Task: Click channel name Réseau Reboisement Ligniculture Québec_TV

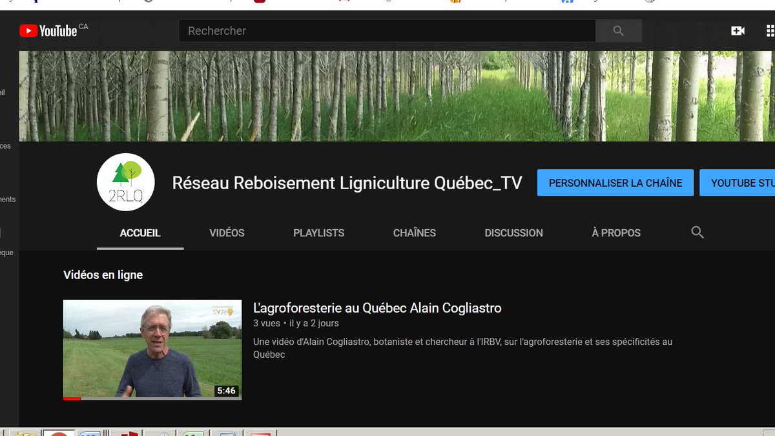Action: click(x=347, y=183)
